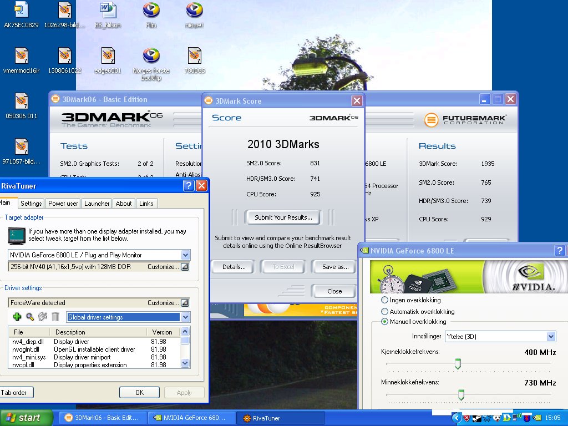The height and width of the screenshot is (426, 568).
Task: Click the Version column header in driver list
Action: click(163, 332)
